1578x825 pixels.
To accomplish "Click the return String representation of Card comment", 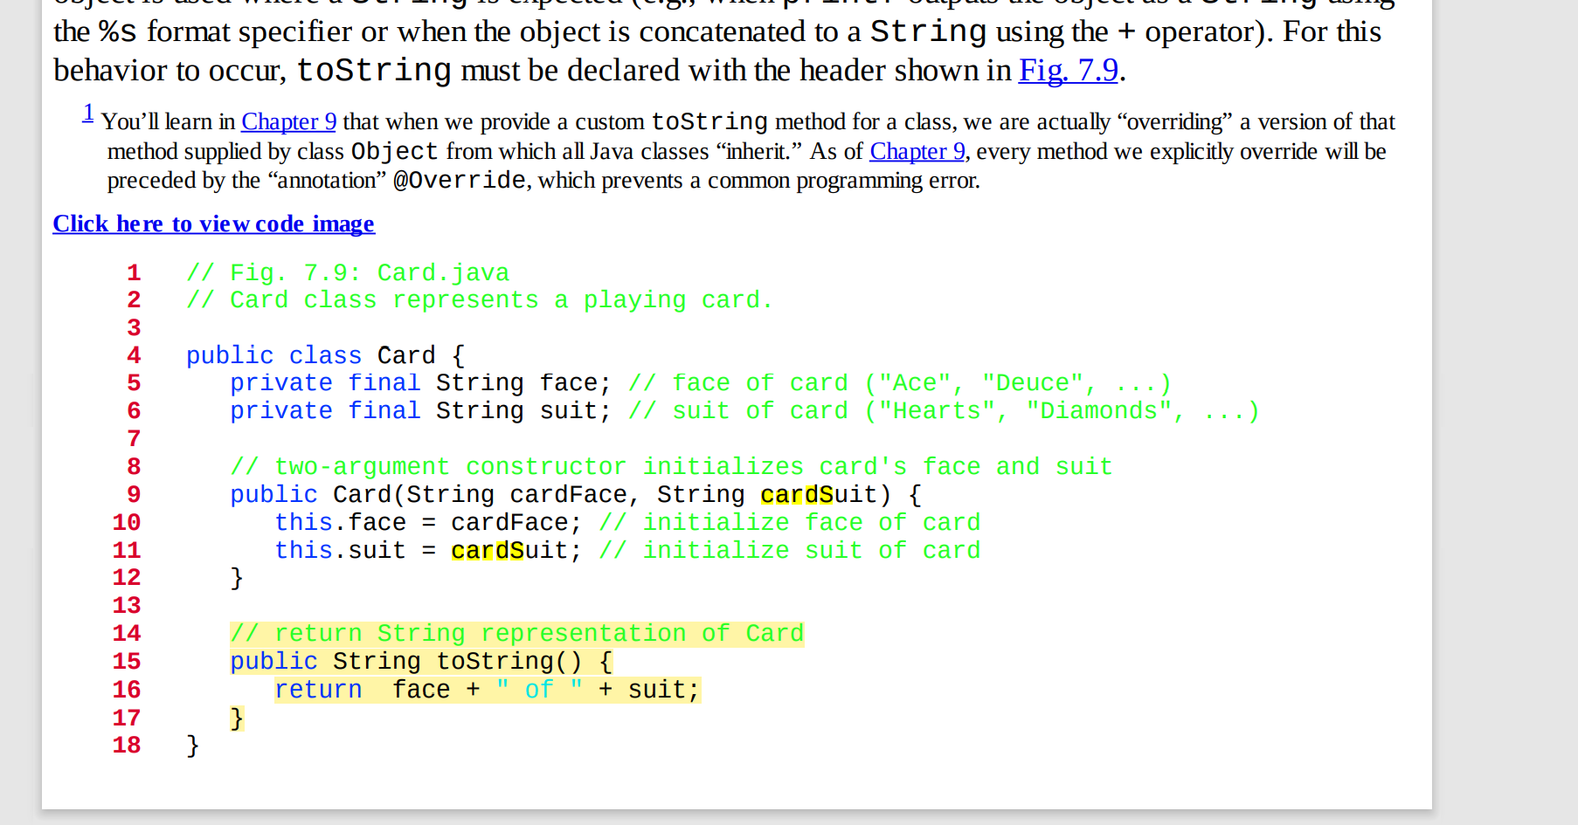I will coord(516,633).
